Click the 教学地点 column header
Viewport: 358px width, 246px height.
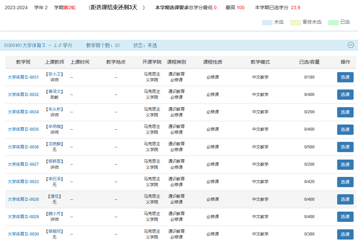pos(116,62)
